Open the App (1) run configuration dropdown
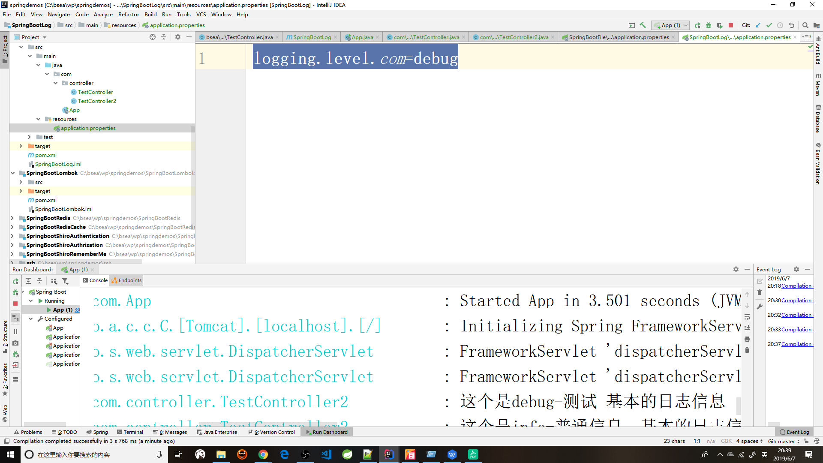823x463 pixels. pyautogui.click(x=685, y=25)
